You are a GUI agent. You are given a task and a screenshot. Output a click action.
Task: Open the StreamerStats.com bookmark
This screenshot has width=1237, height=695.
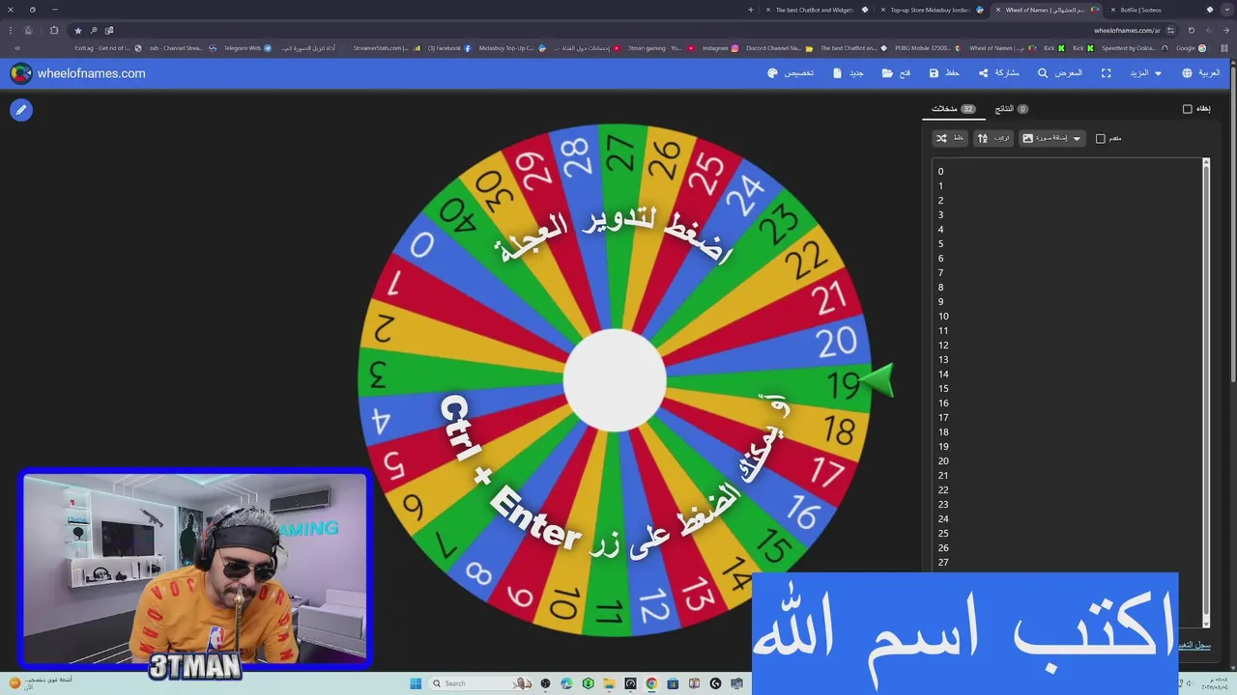tap(387, 48)
